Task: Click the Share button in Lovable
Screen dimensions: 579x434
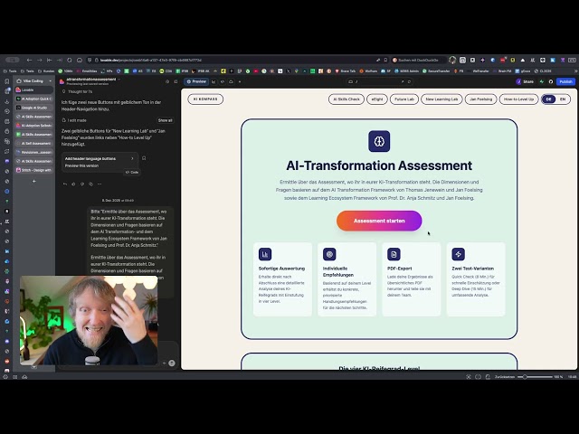Action: point(525,81)
